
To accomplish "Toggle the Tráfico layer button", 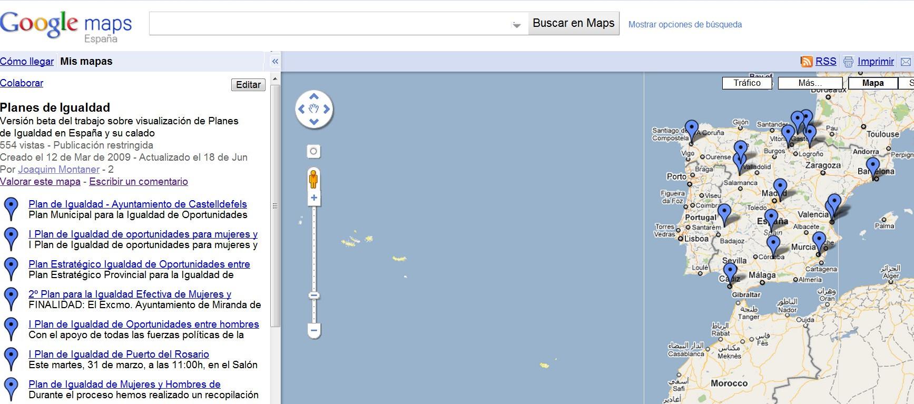I will 746,83.
